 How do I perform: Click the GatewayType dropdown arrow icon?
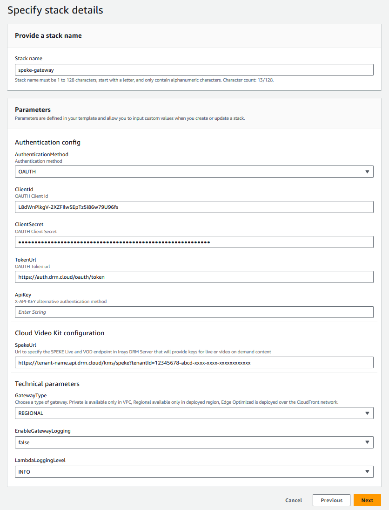coord(368,413)
